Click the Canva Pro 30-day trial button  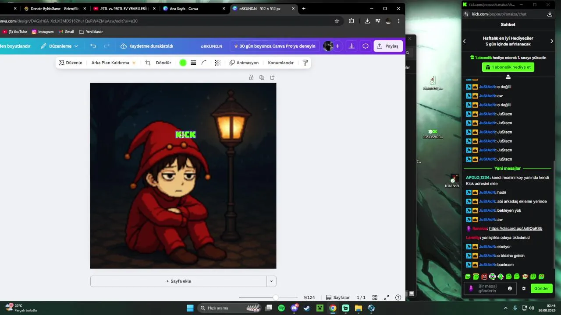point(274,46)
